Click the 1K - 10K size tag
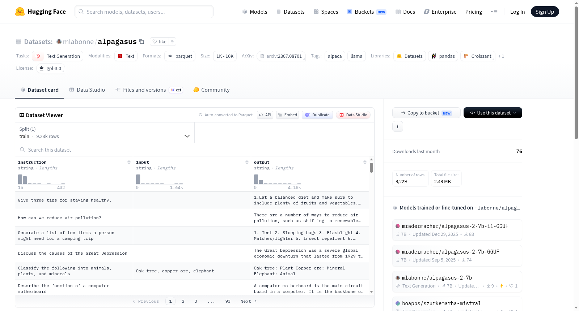This screenshot has width=579, height=311. (x=225, y=56)
